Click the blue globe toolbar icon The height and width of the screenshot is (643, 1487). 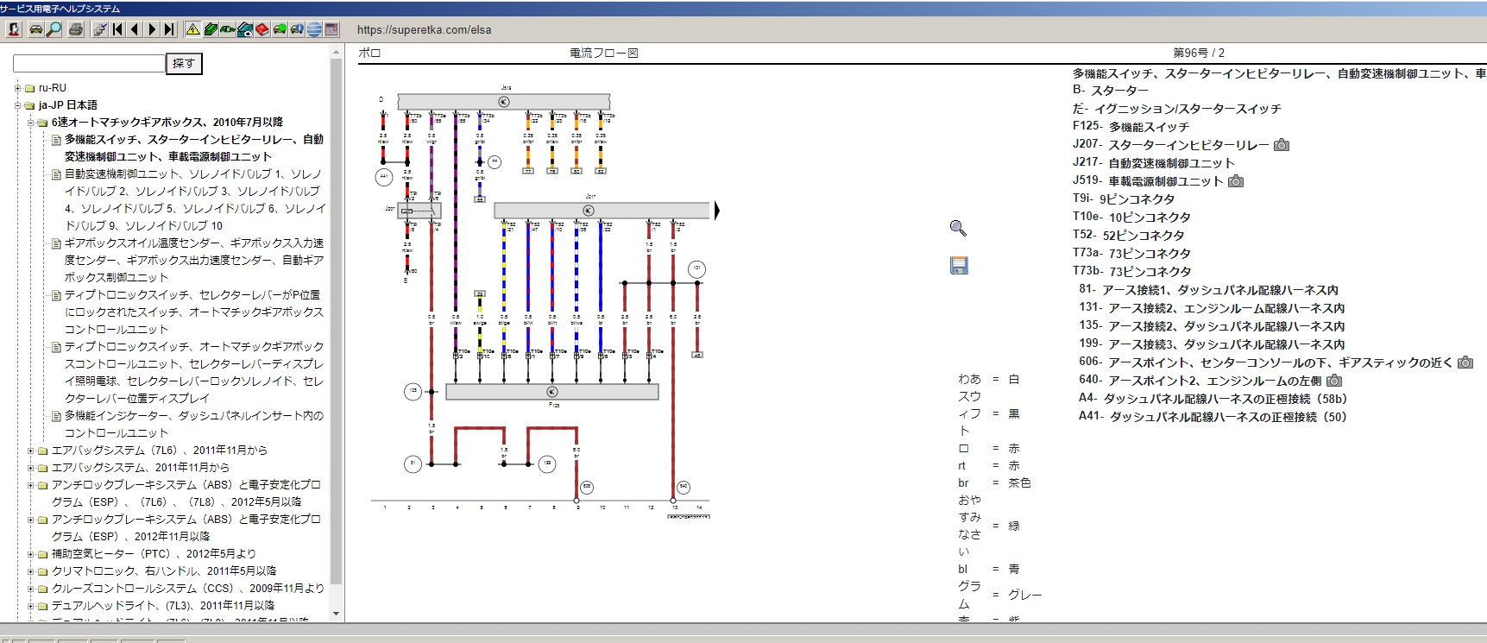tap(314, 29)
